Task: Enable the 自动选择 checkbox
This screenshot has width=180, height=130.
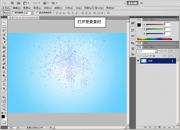Action: pos(13,12)
